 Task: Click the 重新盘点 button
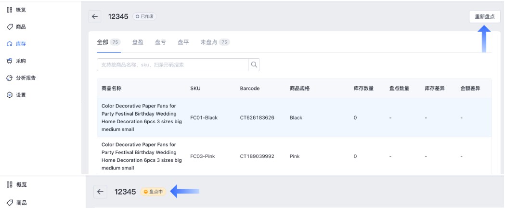pyautogui.click(x=484, y=16)
